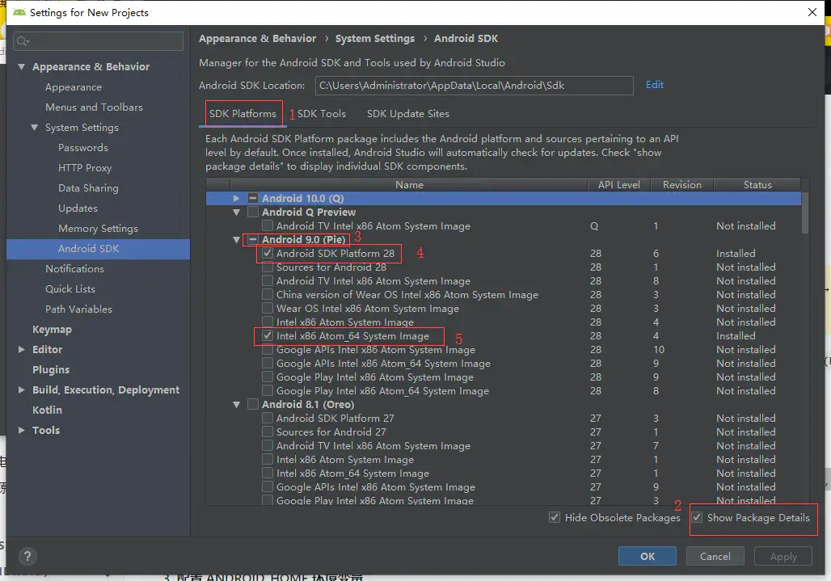Screen dimensions: 831x581
Task: Open Keymap settings
Action: 52,330
